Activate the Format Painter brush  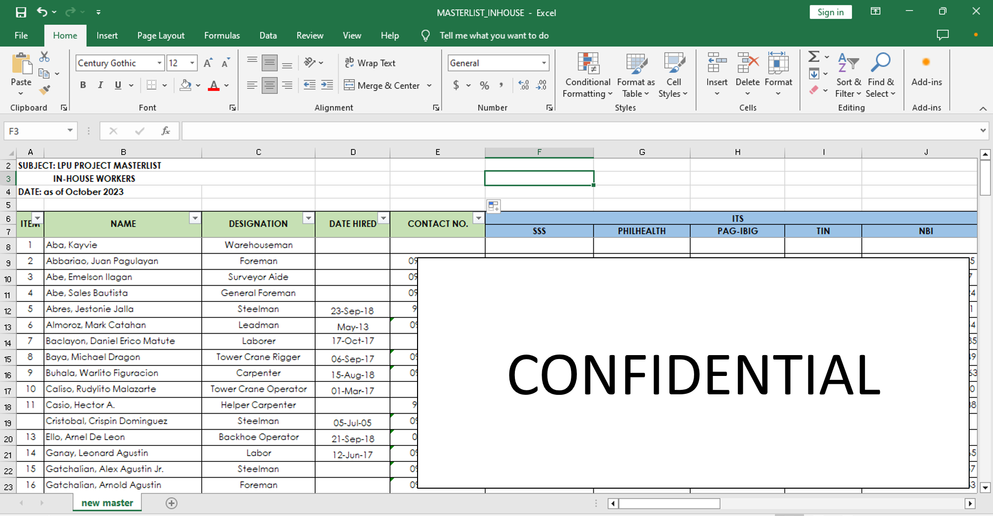click(45, 90)
